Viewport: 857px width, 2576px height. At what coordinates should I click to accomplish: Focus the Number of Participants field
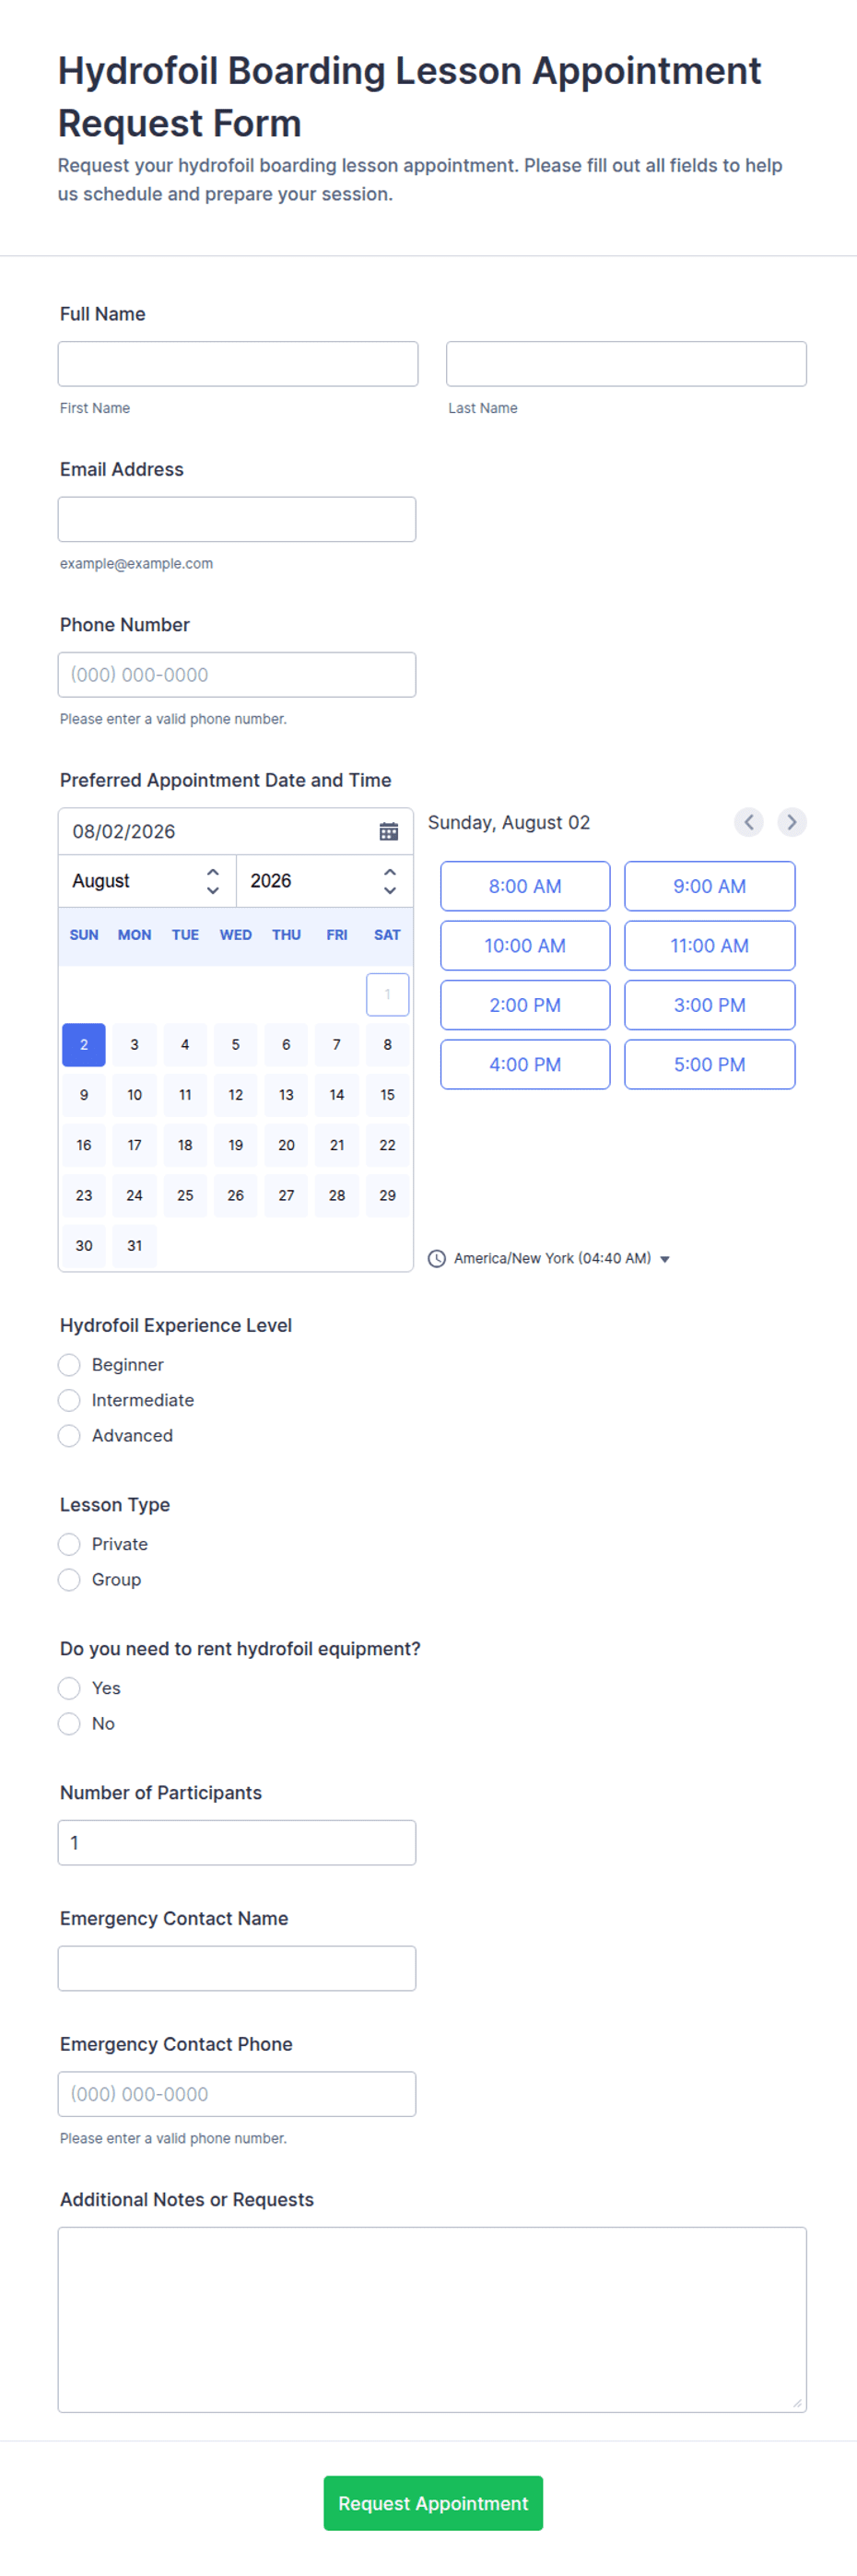coord(237,1842)
